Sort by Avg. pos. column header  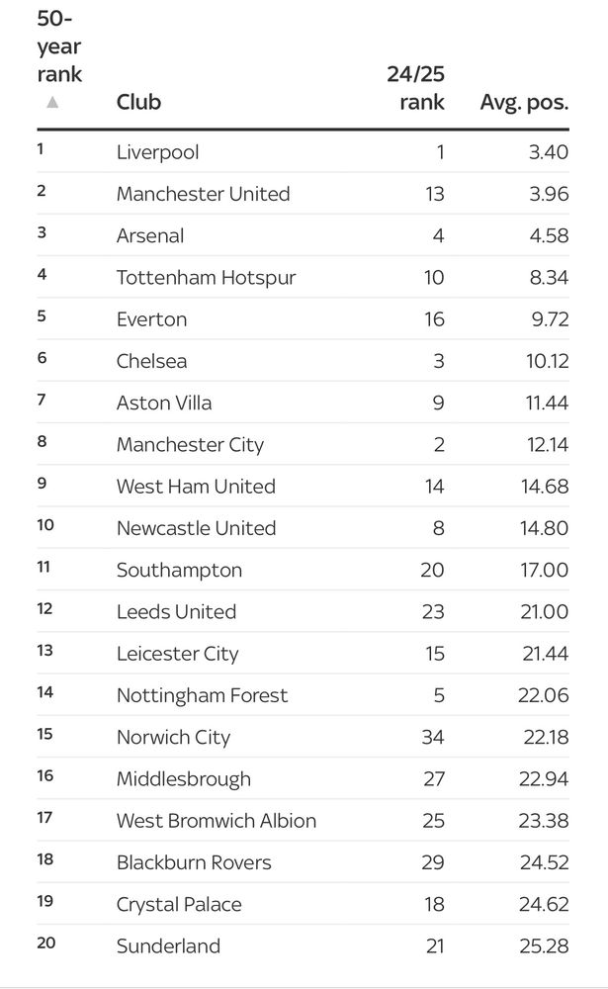click(524, 102)
